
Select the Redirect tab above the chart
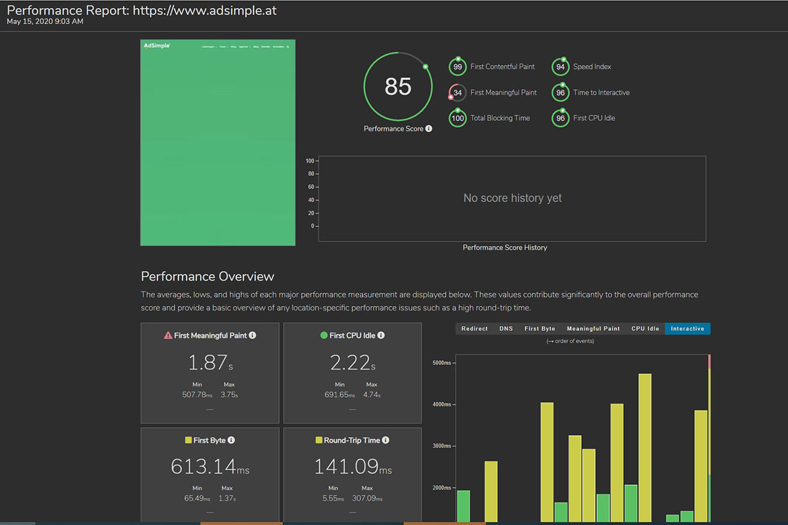(474, 329)
